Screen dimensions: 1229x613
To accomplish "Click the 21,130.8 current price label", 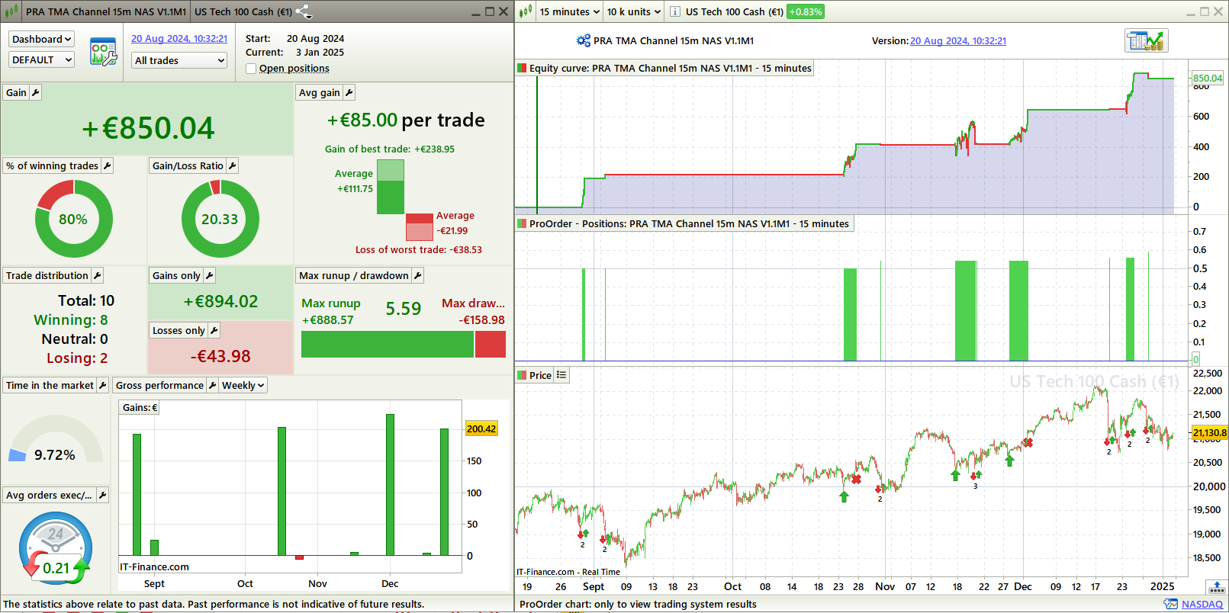I will 1210,432.
